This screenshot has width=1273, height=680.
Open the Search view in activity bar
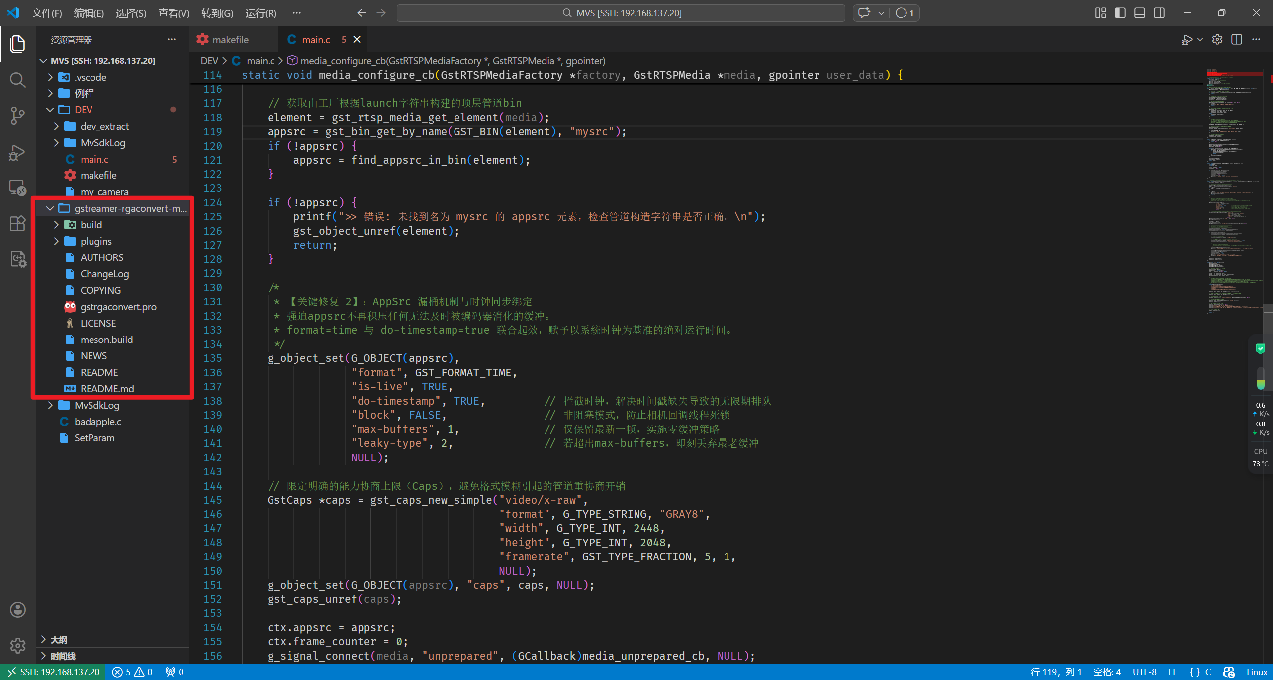point(18,80)
